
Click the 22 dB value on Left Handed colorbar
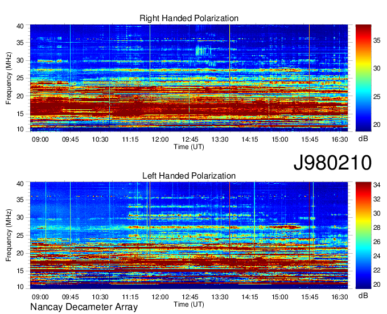[377, 270]
